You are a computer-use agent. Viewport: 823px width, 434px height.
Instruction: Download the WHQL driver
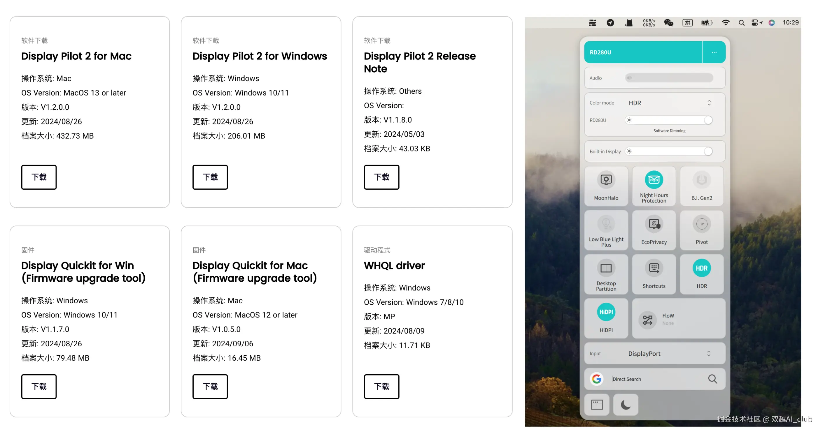(381, 387)
